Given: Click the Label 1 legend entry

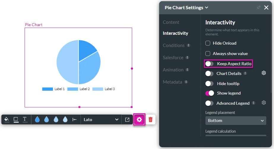Looking at the screenshot, I should [53, 89].
